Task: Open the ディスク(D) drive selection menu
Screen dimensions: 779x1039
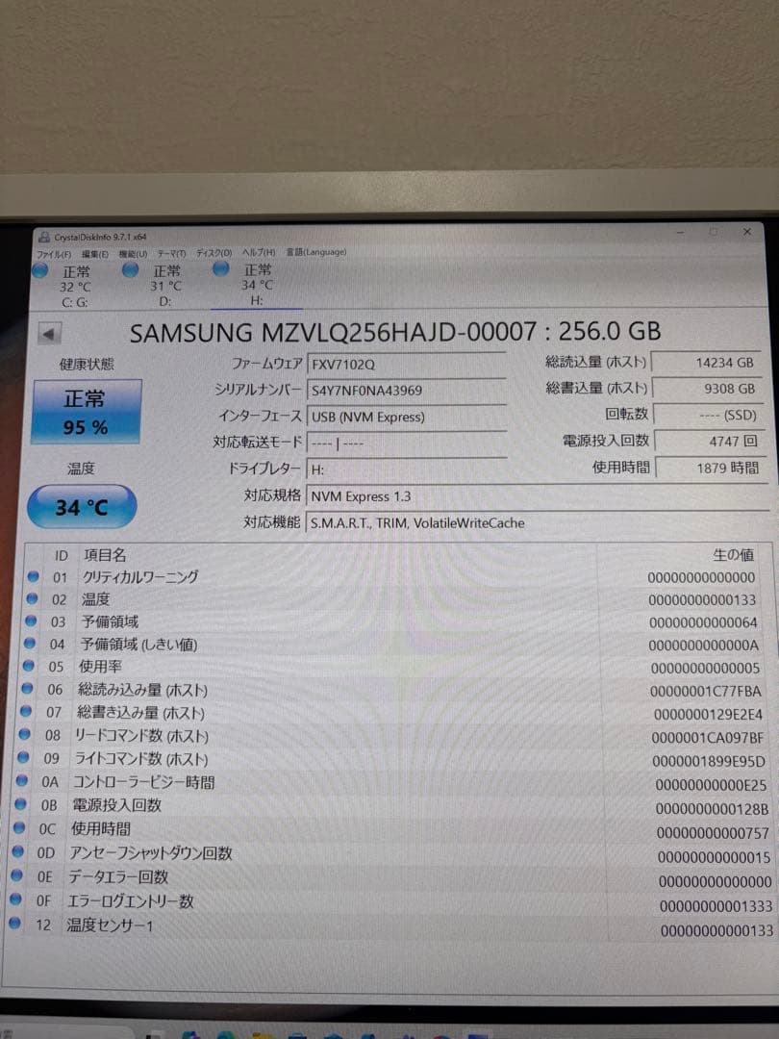Action: pos(213,251)
